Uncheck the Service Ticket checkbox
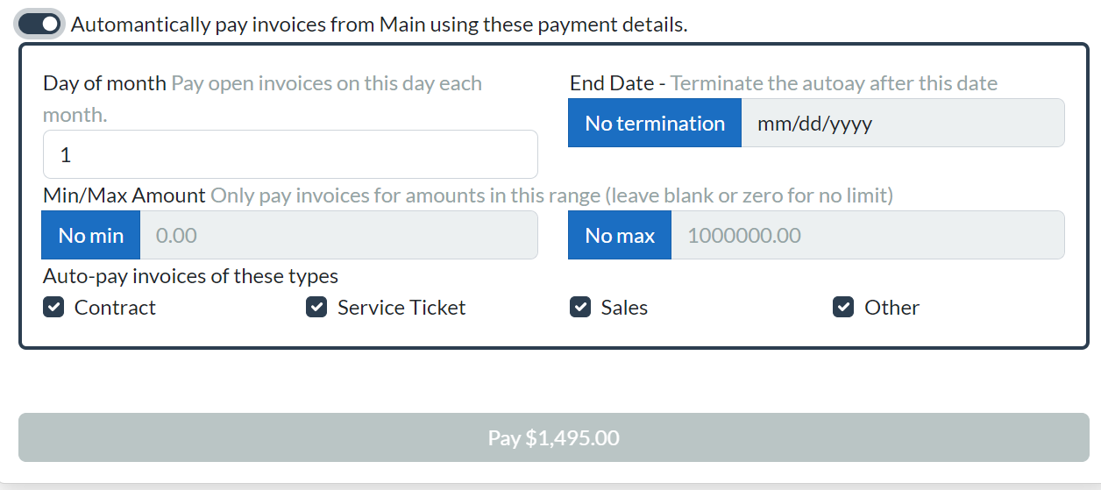Viewport: 1101px width, 490px height. (x=316, y=308)
